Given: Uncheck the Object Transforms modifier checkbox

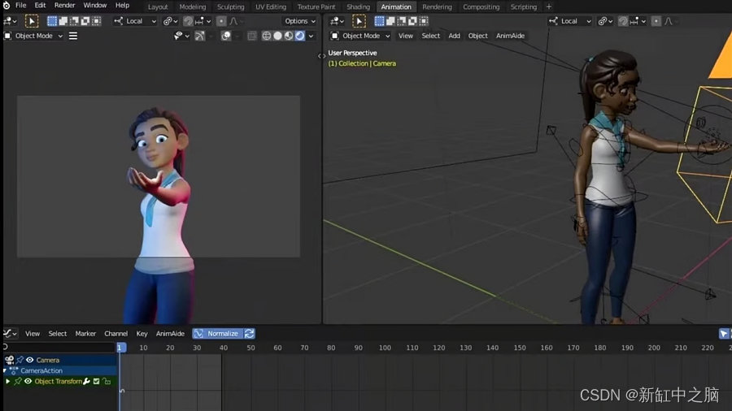Looking at the screenshot, I should coord(97,382).
